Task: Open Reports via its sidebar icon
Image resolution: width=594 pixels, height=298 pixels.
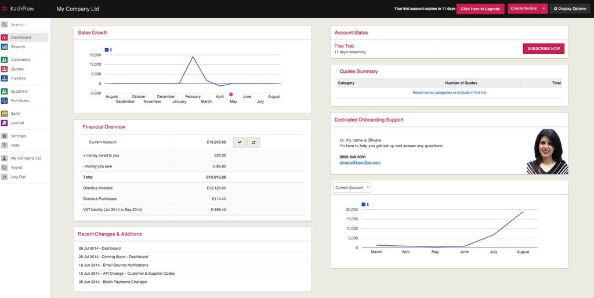Action: 5,46
